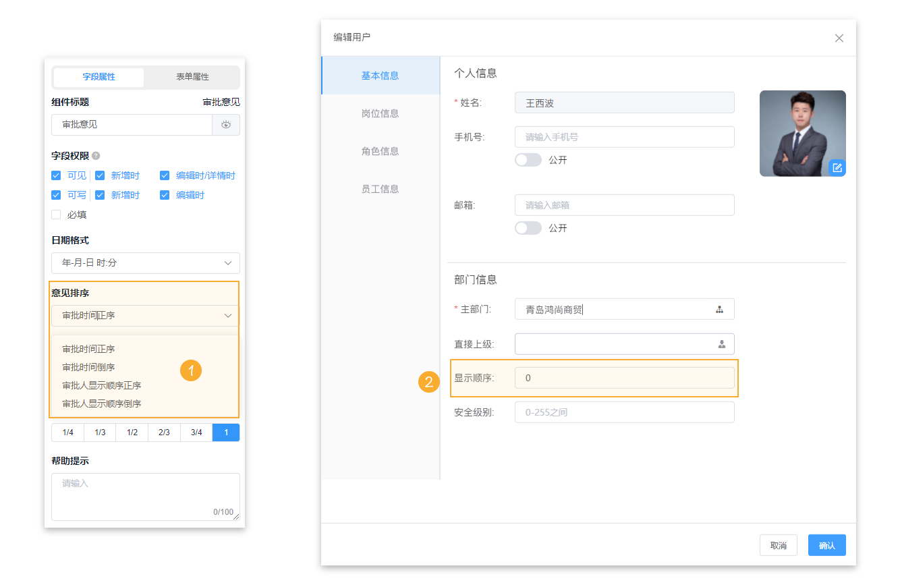This screenshot has height=585, width=900.
Task: Open the 字段权限 help tooltip icon
Action: coord(95,155)
